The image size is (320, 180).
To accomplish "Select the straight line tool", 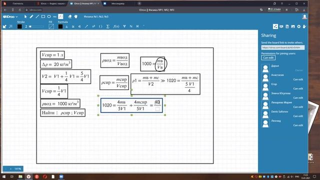I will pos(37,16).
